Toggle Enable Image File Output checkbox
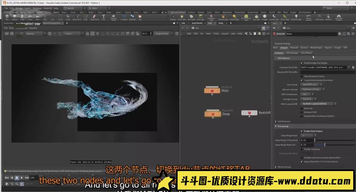Viewport: 356px width, 192px height. (302, 63)
